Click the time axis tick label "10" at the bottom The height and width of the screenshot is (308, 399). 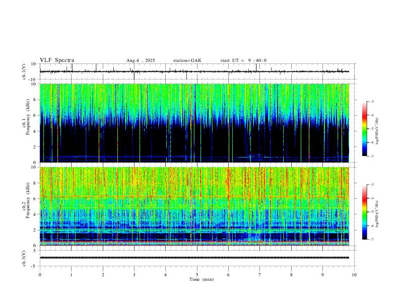click(354, 275)
